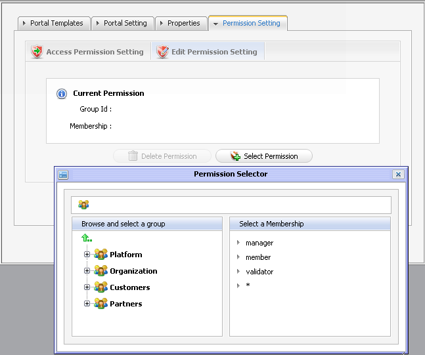Click the Partners group icon
The height and width of the screenshot is (355, 425).
(101, 304)
